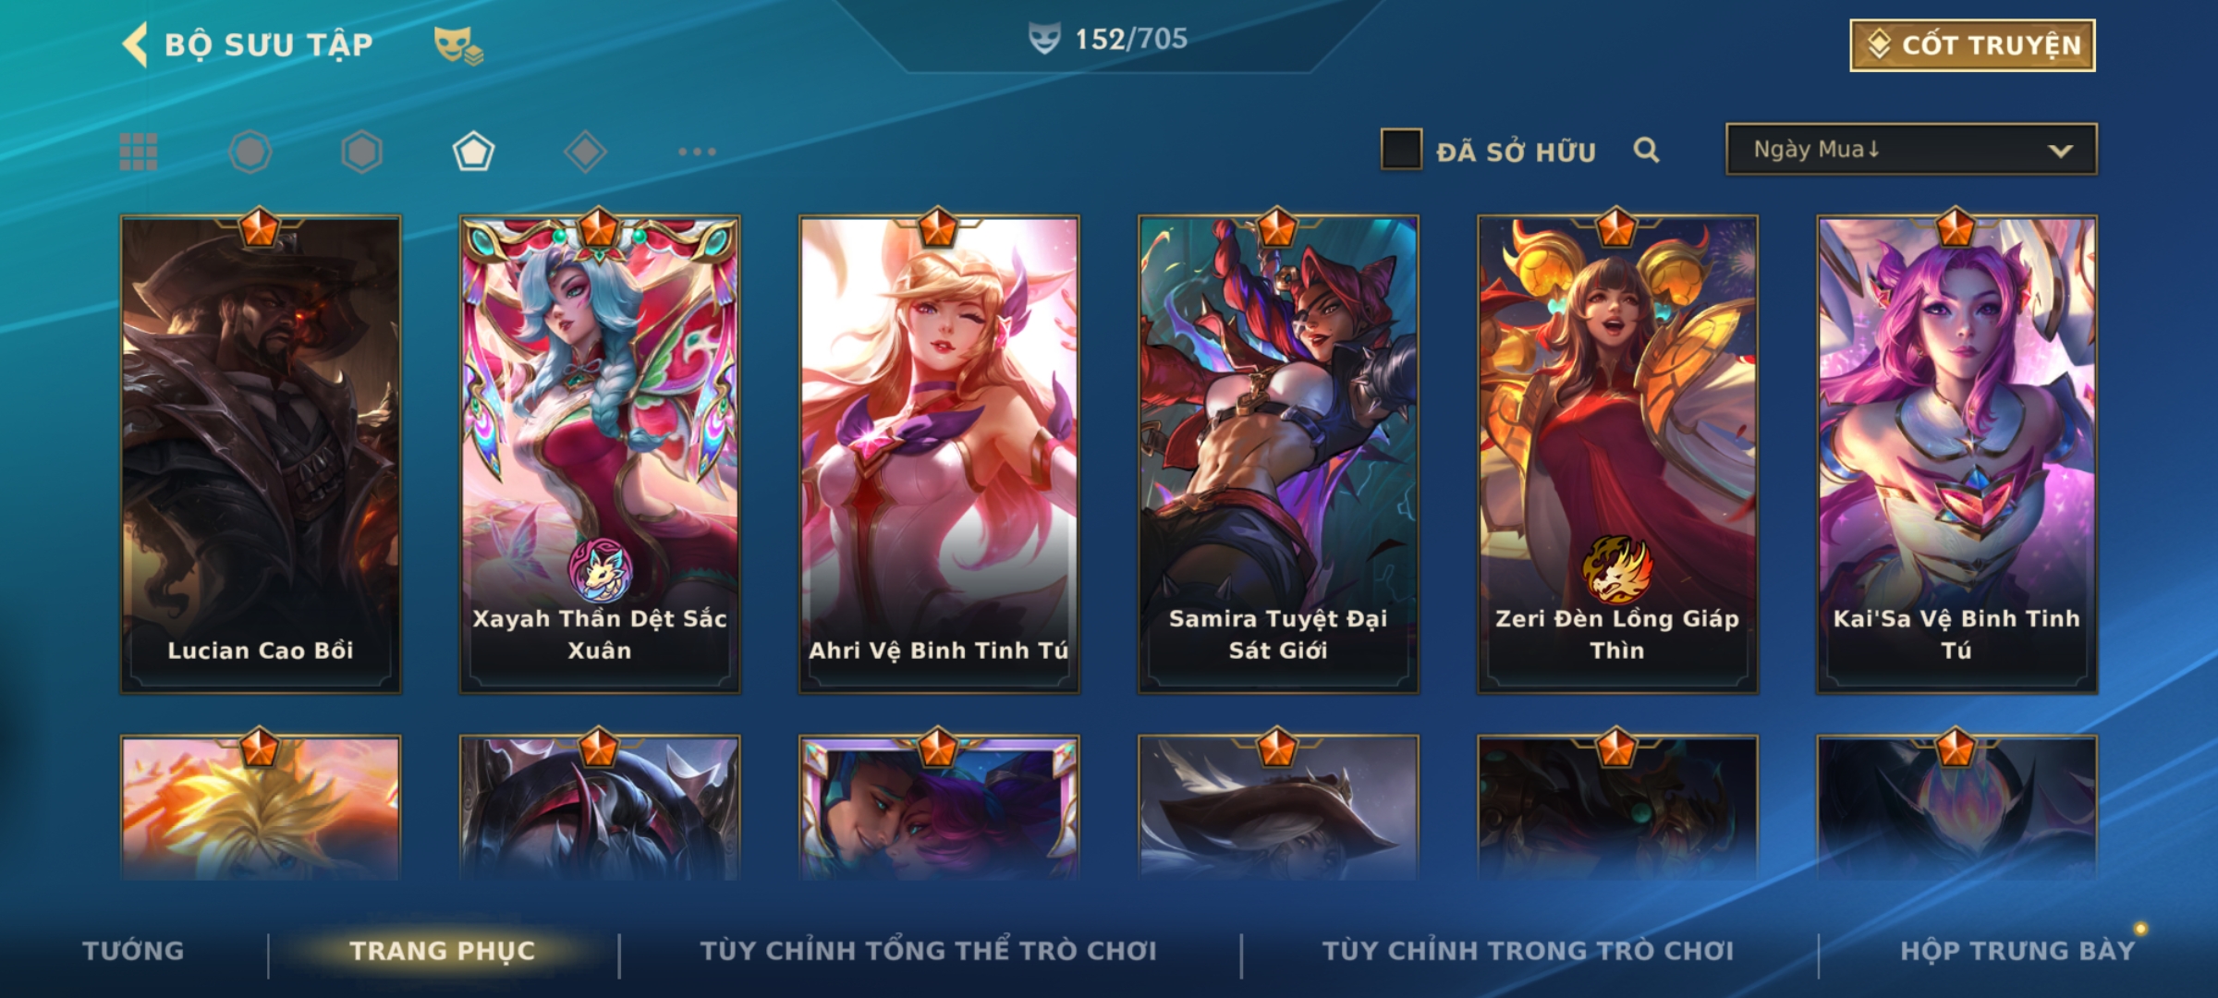Click the Cốt Truyện button
This screenshot has height=998, width=2218.
[1972, 45]
